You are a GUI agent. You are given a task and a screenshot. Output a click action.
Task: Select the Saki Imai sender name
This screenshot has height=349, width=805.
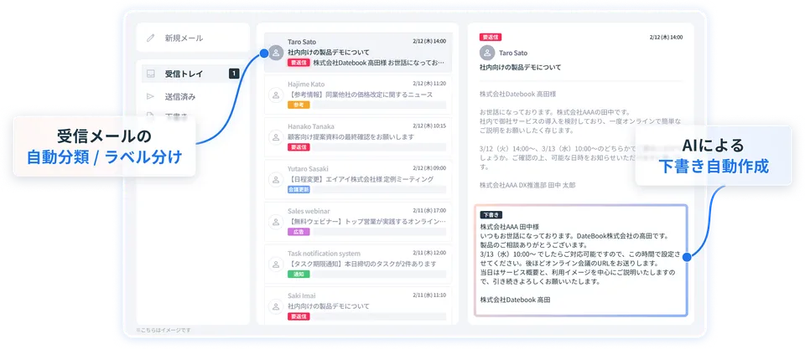(x=302, y=295)
